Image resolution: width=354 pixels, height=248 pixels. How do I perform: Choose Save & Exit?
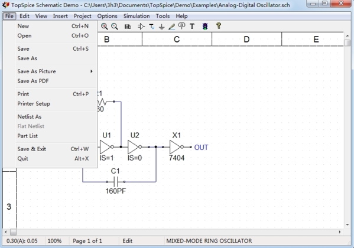(x=57, y=149)
